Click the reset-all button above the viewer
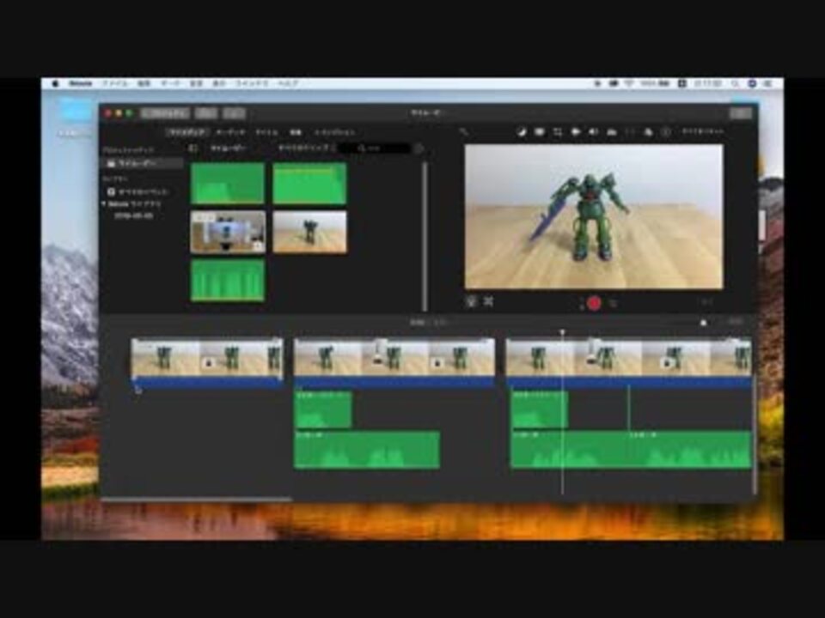Viewport: 825px width, 618px height. pyautogui.click(x=703, y=131)
